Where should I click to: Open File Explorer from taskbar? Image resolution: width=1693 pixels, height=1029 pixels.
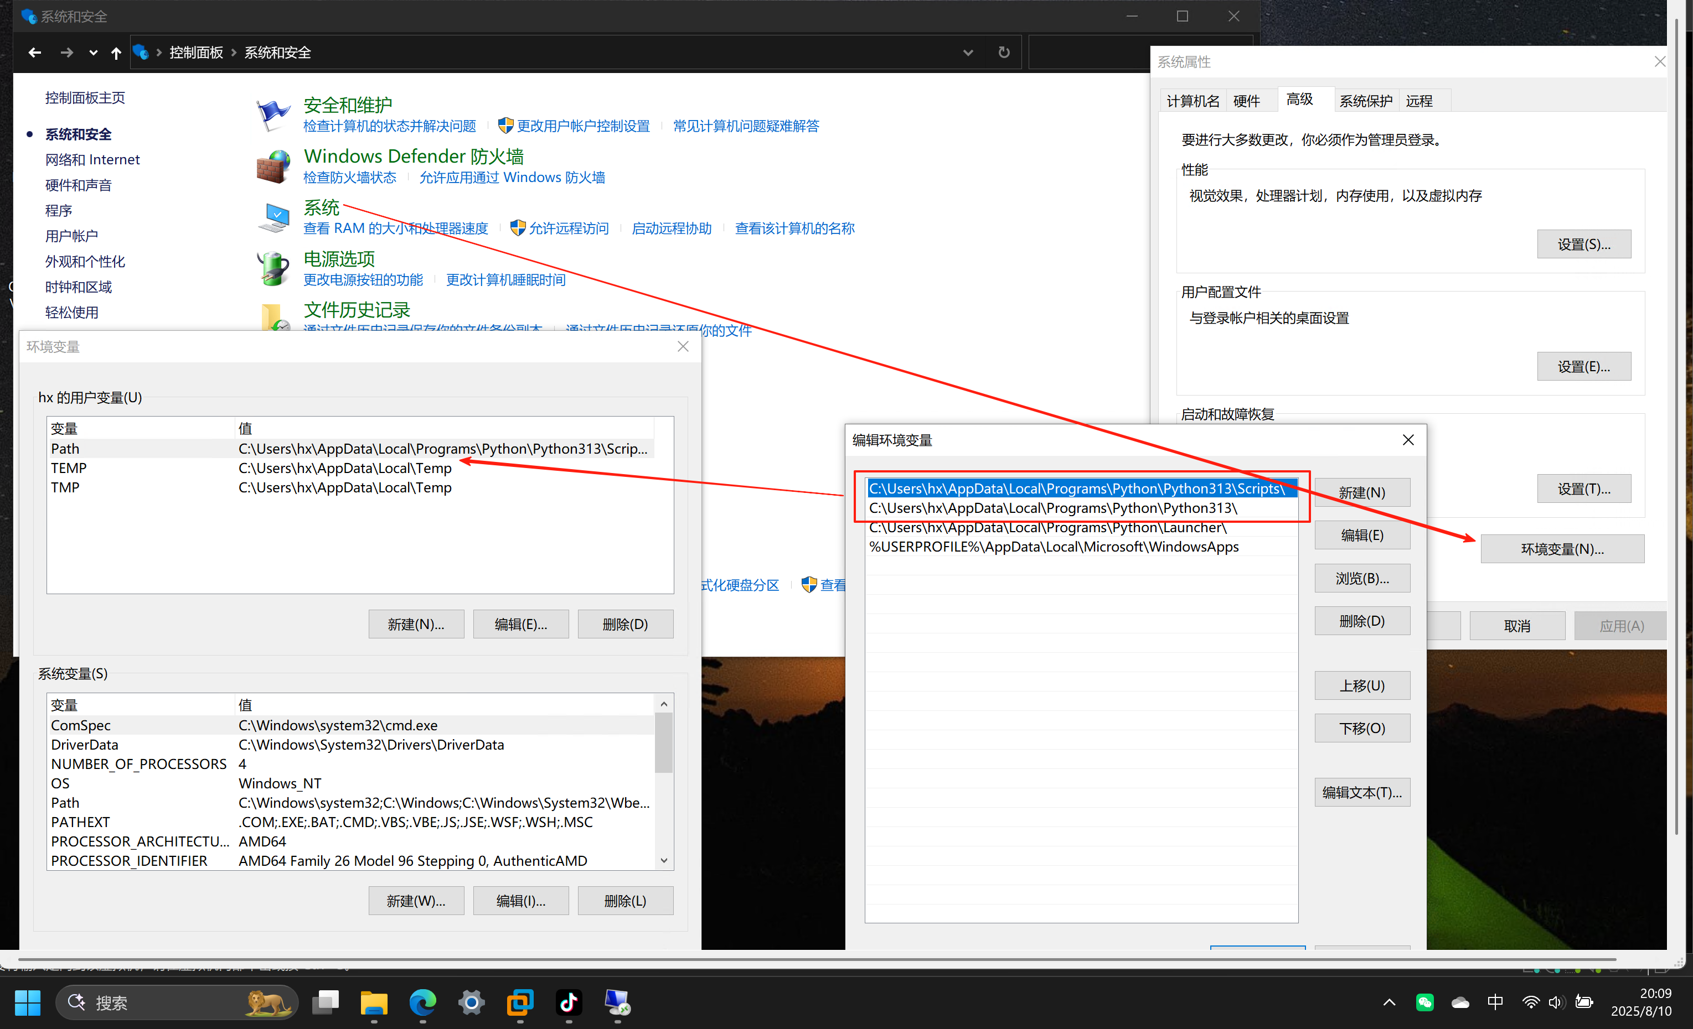[x=374, y=1003]
